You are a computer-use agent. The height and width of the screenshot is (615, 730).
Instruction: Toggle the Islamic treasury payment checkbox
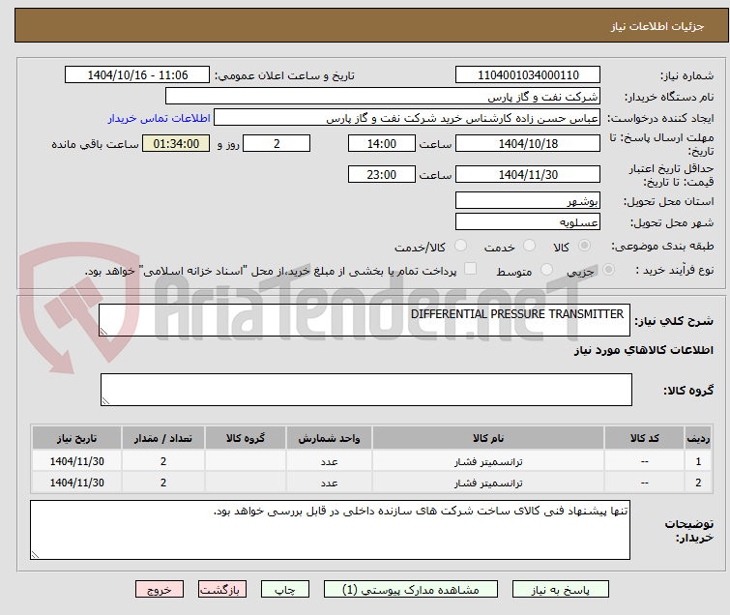point(471,269)
